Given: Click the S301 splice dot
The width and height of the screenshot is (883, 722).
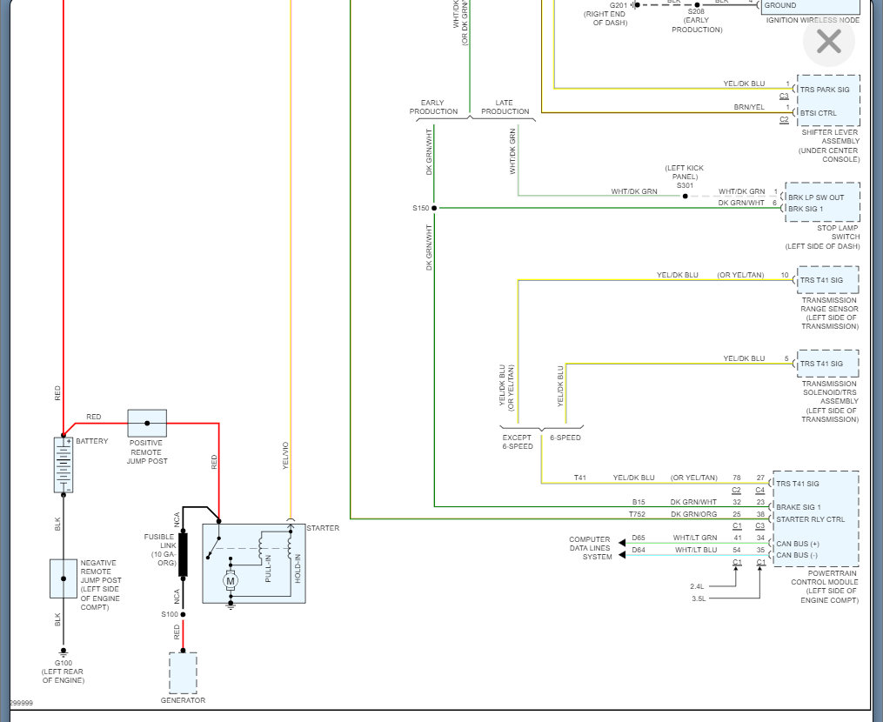Looking at the screenshot, I should pos(685,197).
